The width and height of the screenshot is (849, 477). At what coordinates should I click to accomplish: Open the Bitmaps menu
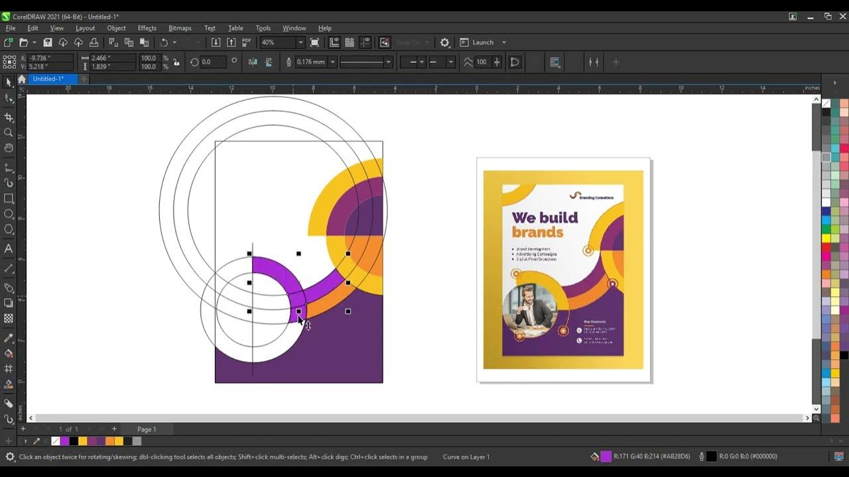tap(180, 28)
